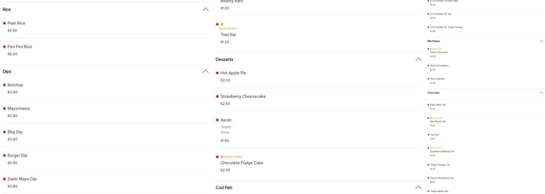Pick the Burger Dip item

pyautogui.click(x=18, y=156)
